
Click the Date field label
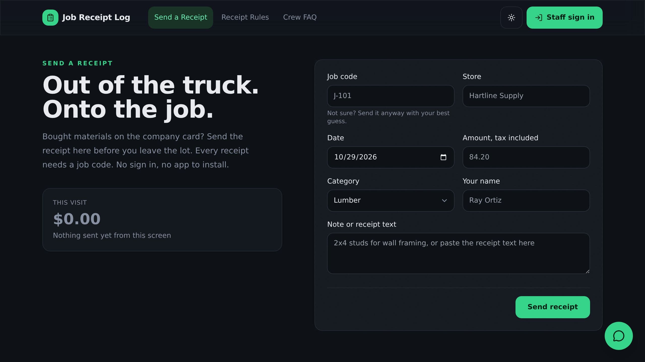(x=335, y=138)
